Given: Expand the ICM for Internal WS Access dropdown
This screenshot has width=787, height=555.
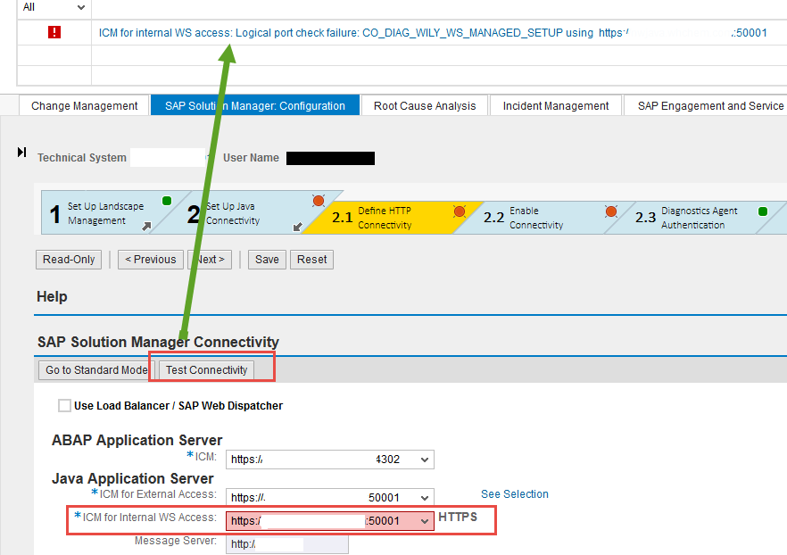Looking at the screenshot, I should click(x=425, y=521).
